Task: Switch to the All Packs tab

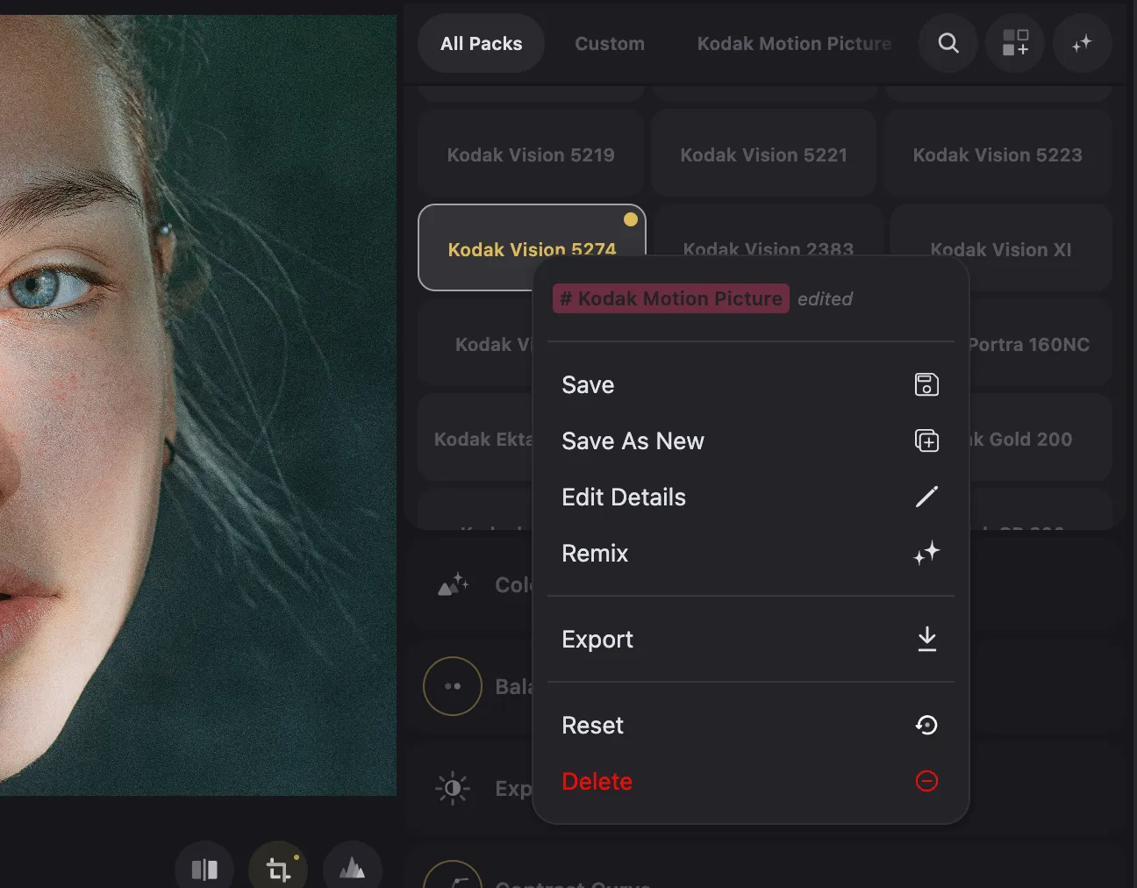Action: 482,43
